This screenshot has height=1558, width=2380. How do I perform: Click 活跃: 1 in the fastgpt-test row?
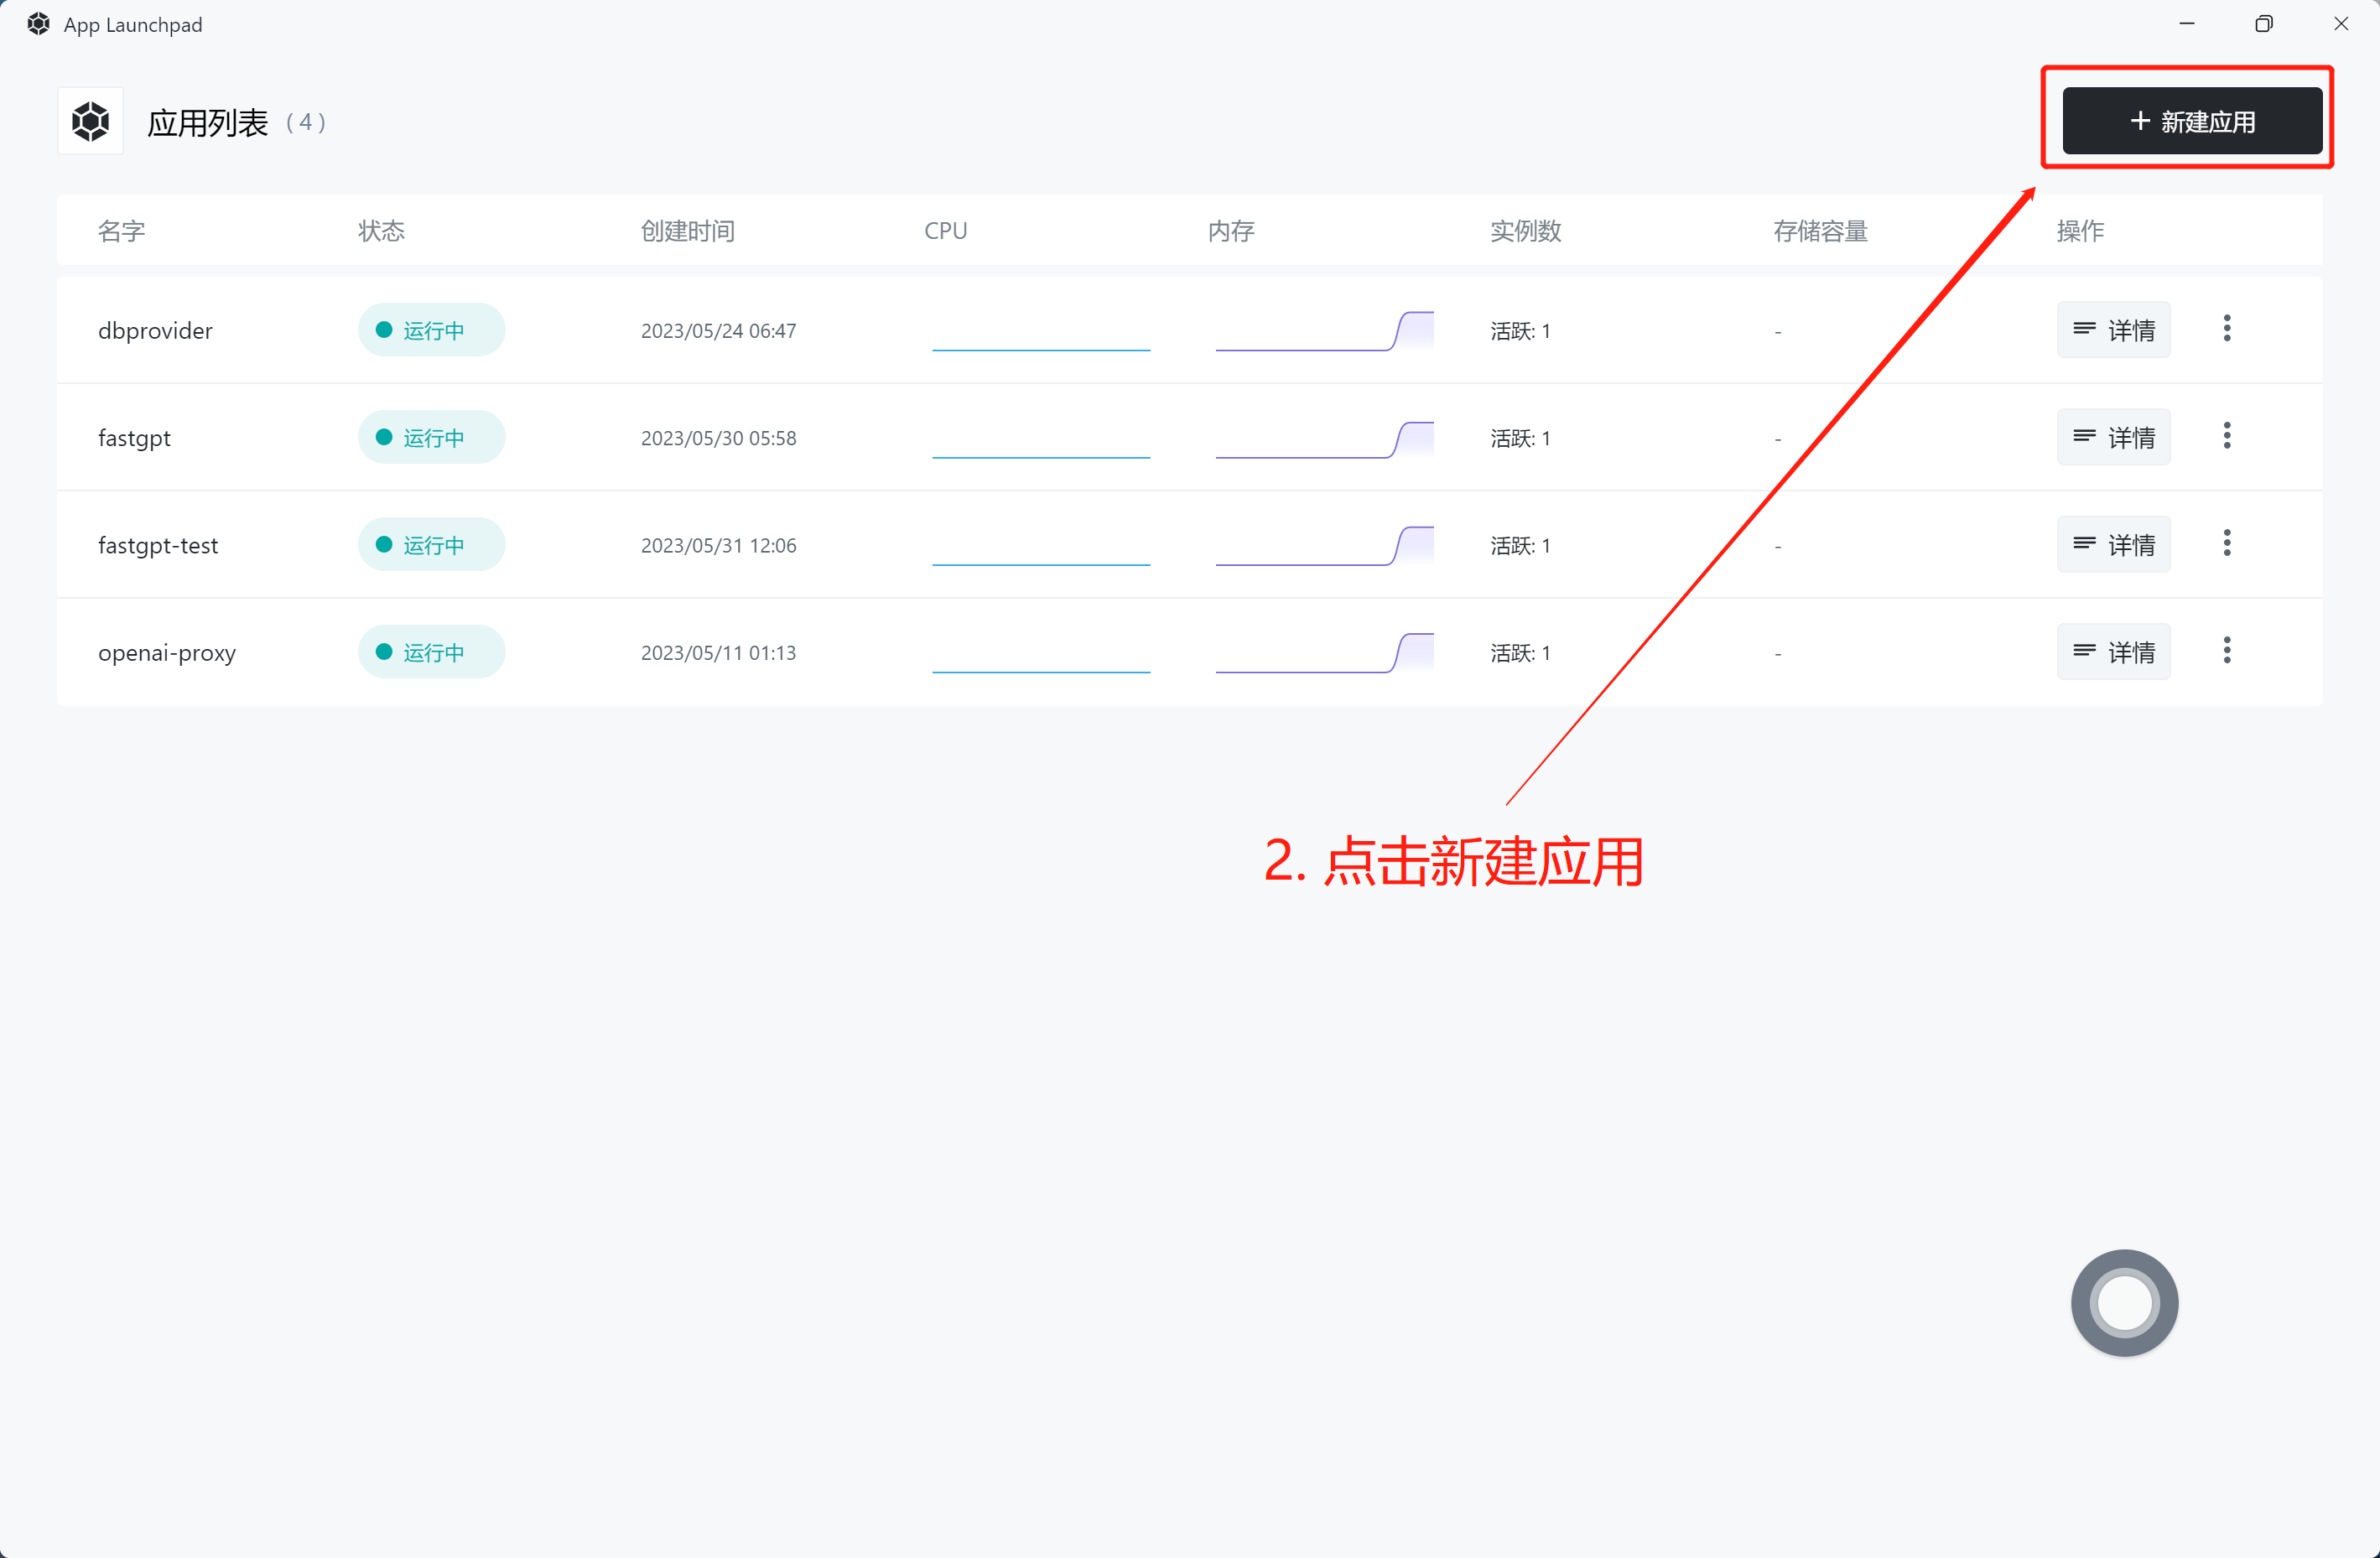(x=1520, y=546)
